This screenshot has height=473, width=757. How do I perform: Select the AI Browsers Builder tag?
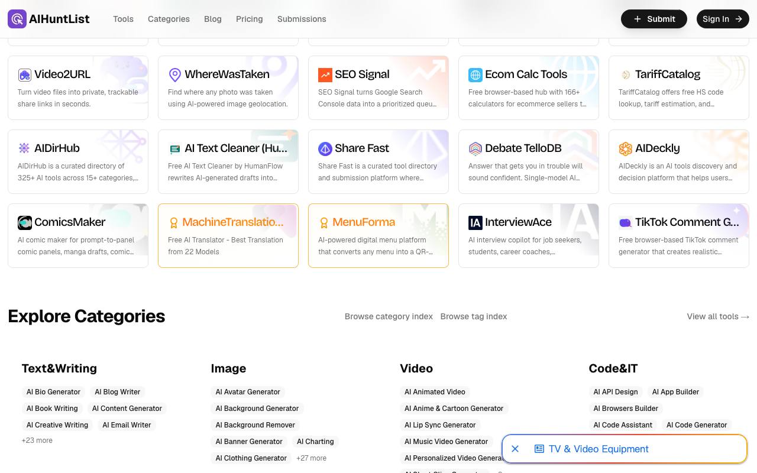[x=626, y=409]
